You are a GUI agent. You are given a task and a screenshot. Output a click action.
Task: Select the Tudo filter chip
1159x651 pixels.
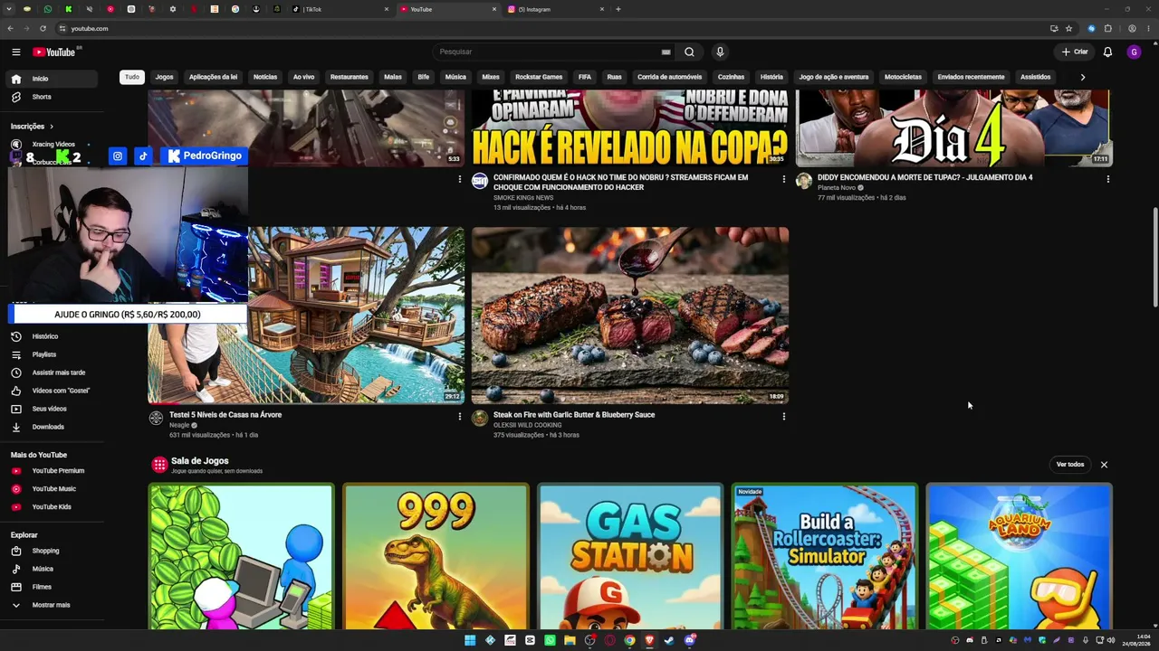(132, 77)
